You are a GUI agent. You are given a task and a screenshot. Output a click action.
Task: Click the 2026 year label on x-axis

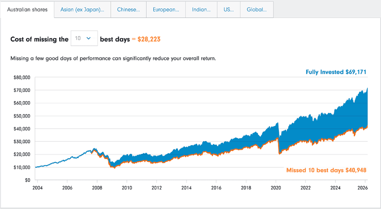362,188
